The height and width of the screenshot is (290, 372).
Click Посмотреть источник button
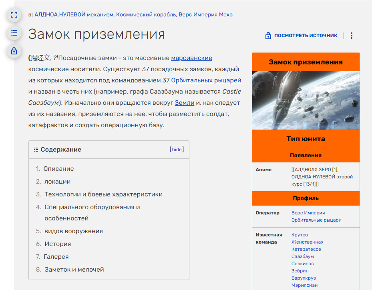pyautogui.click(x=306, y=36)
